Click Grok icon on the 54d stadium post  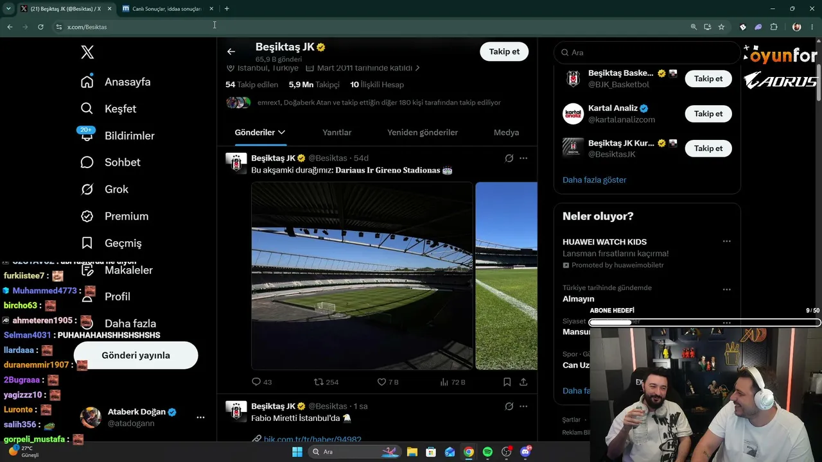[509, 158]
